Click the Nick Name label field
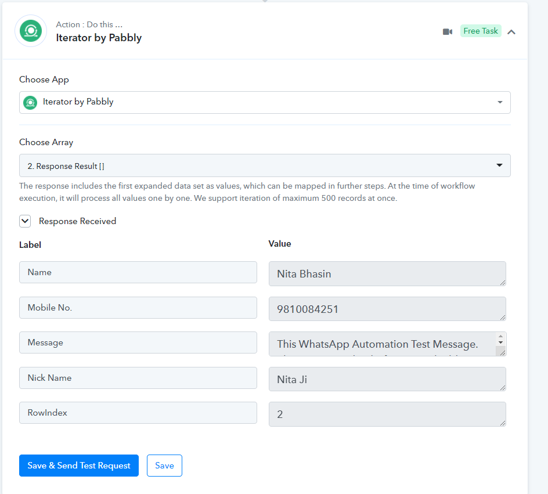The height and width of the screenshot is (494, 548). pyautogui.click(x=138, y=378)
